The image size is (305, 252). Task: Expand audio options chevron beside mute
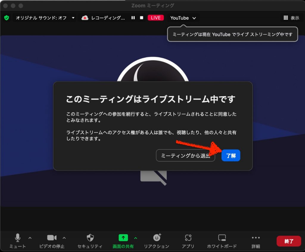click(x=30, y=238)
